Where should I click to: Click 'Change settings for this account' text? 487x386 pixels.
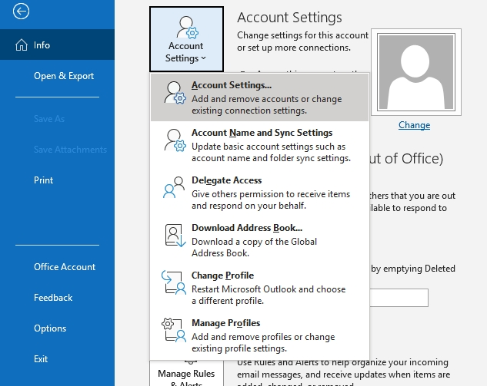point(302,35)
